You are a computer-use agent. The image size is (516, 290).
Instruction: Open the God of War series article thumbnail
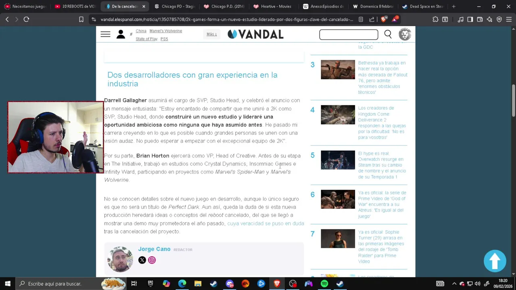pos(338,199)
